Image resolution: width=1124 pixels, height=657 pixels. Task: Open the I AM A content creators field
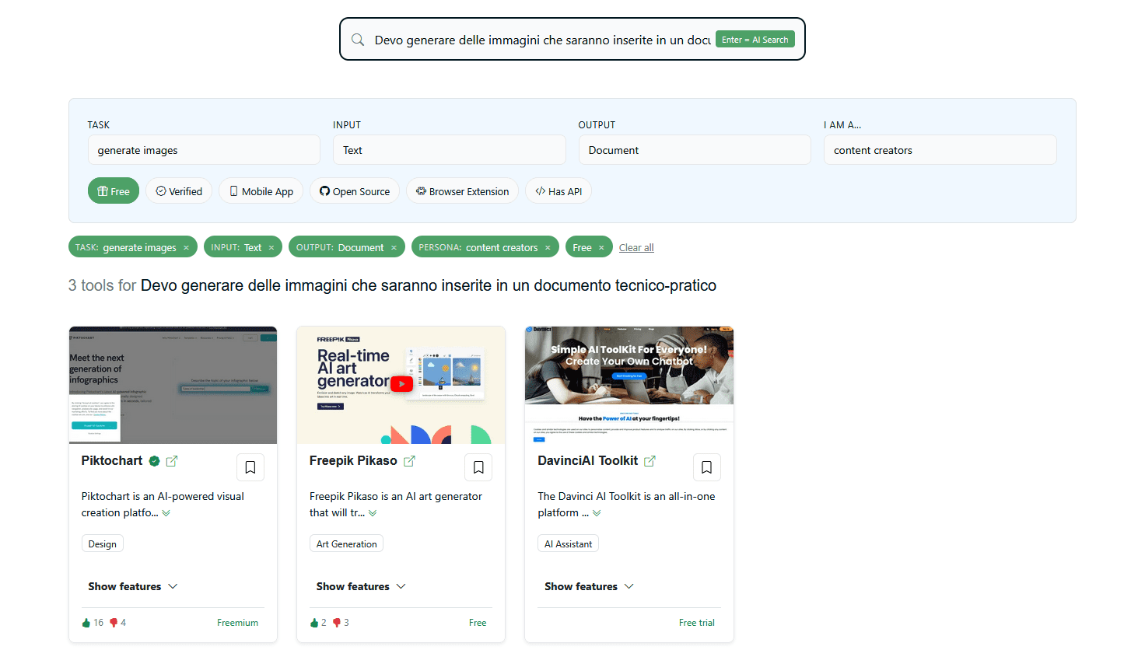click(x=940, y=150)
